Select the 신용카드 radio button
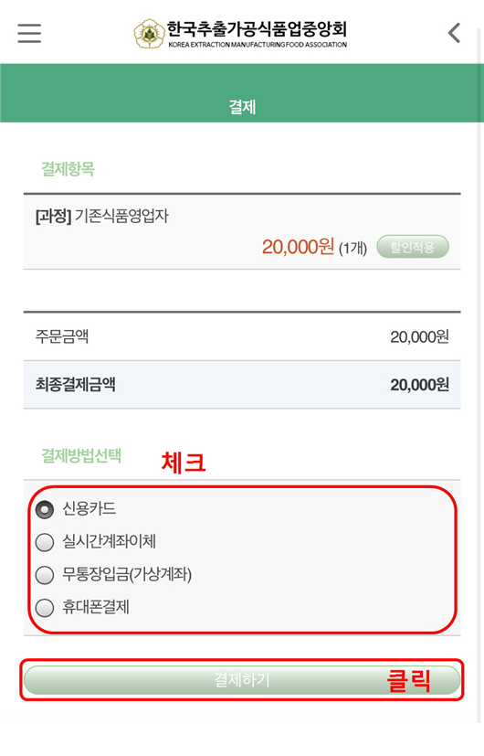484x756 pixels. tap(45, 509)
